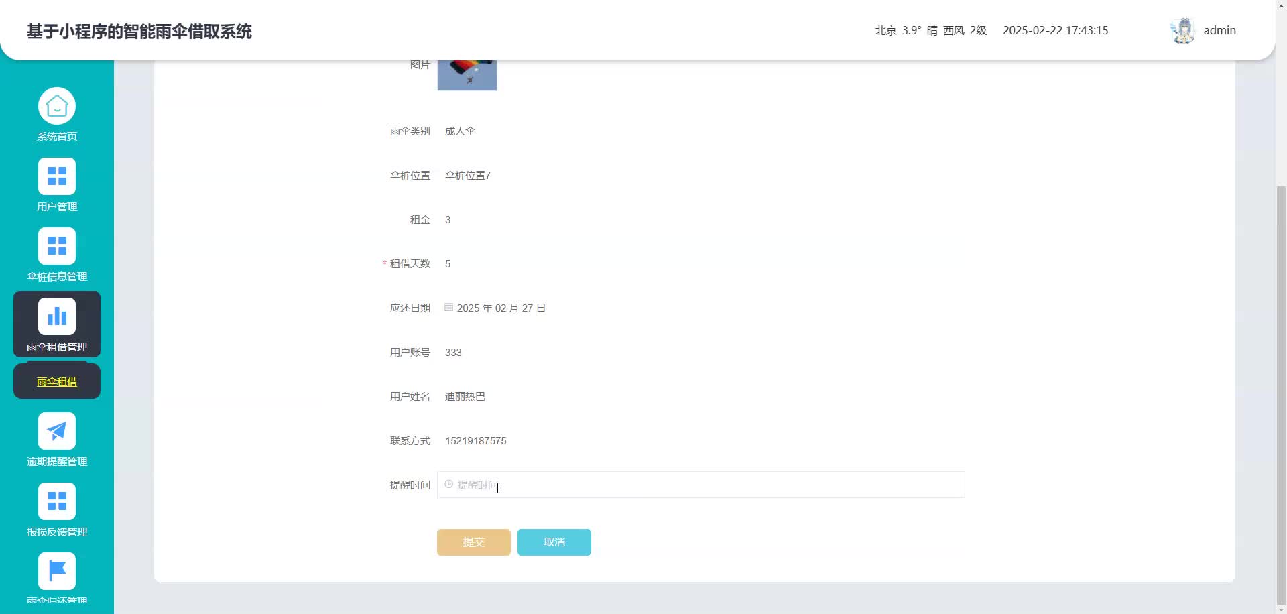
Task: Open the calendar icon beside 应还日期
Action: 448,307
